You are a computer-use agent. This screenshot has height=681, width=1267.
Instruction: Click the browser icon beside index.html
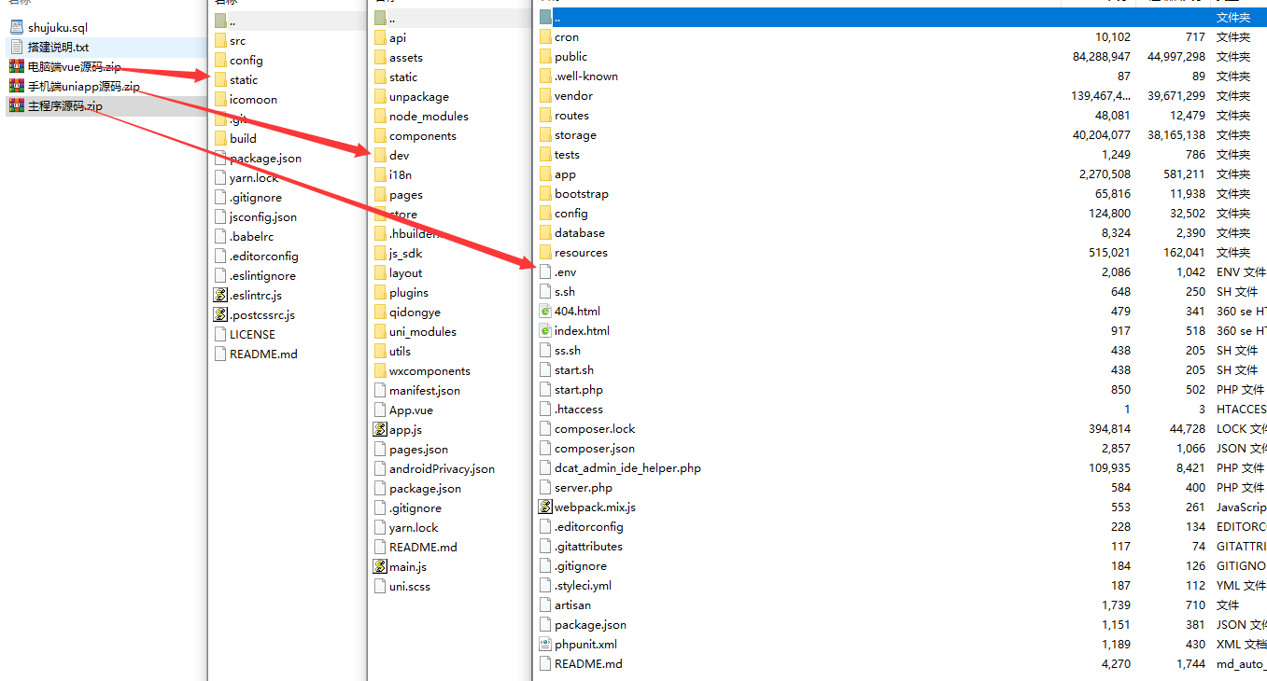(545, 330)
